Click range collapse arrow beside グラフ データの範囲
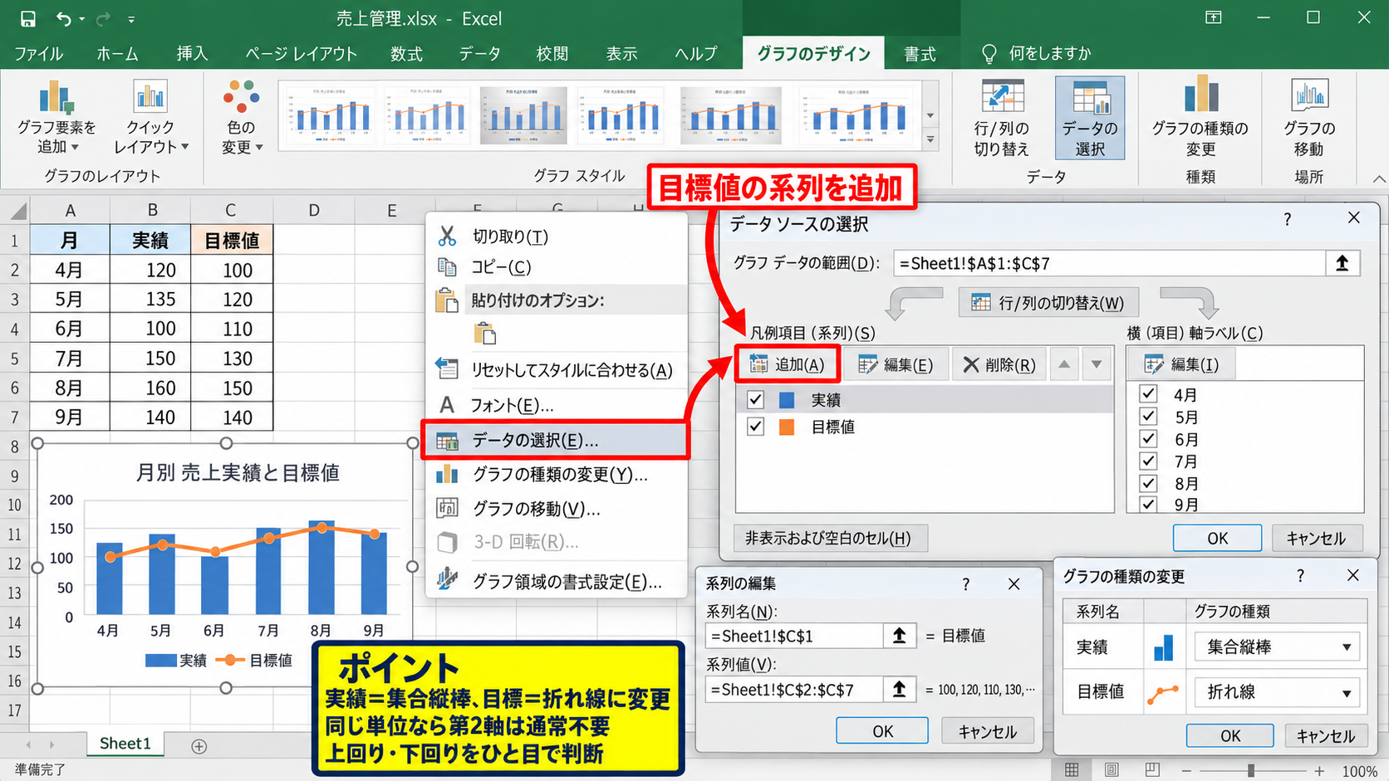Viewport: 1389px width, 781px height. pos(1342,263)
